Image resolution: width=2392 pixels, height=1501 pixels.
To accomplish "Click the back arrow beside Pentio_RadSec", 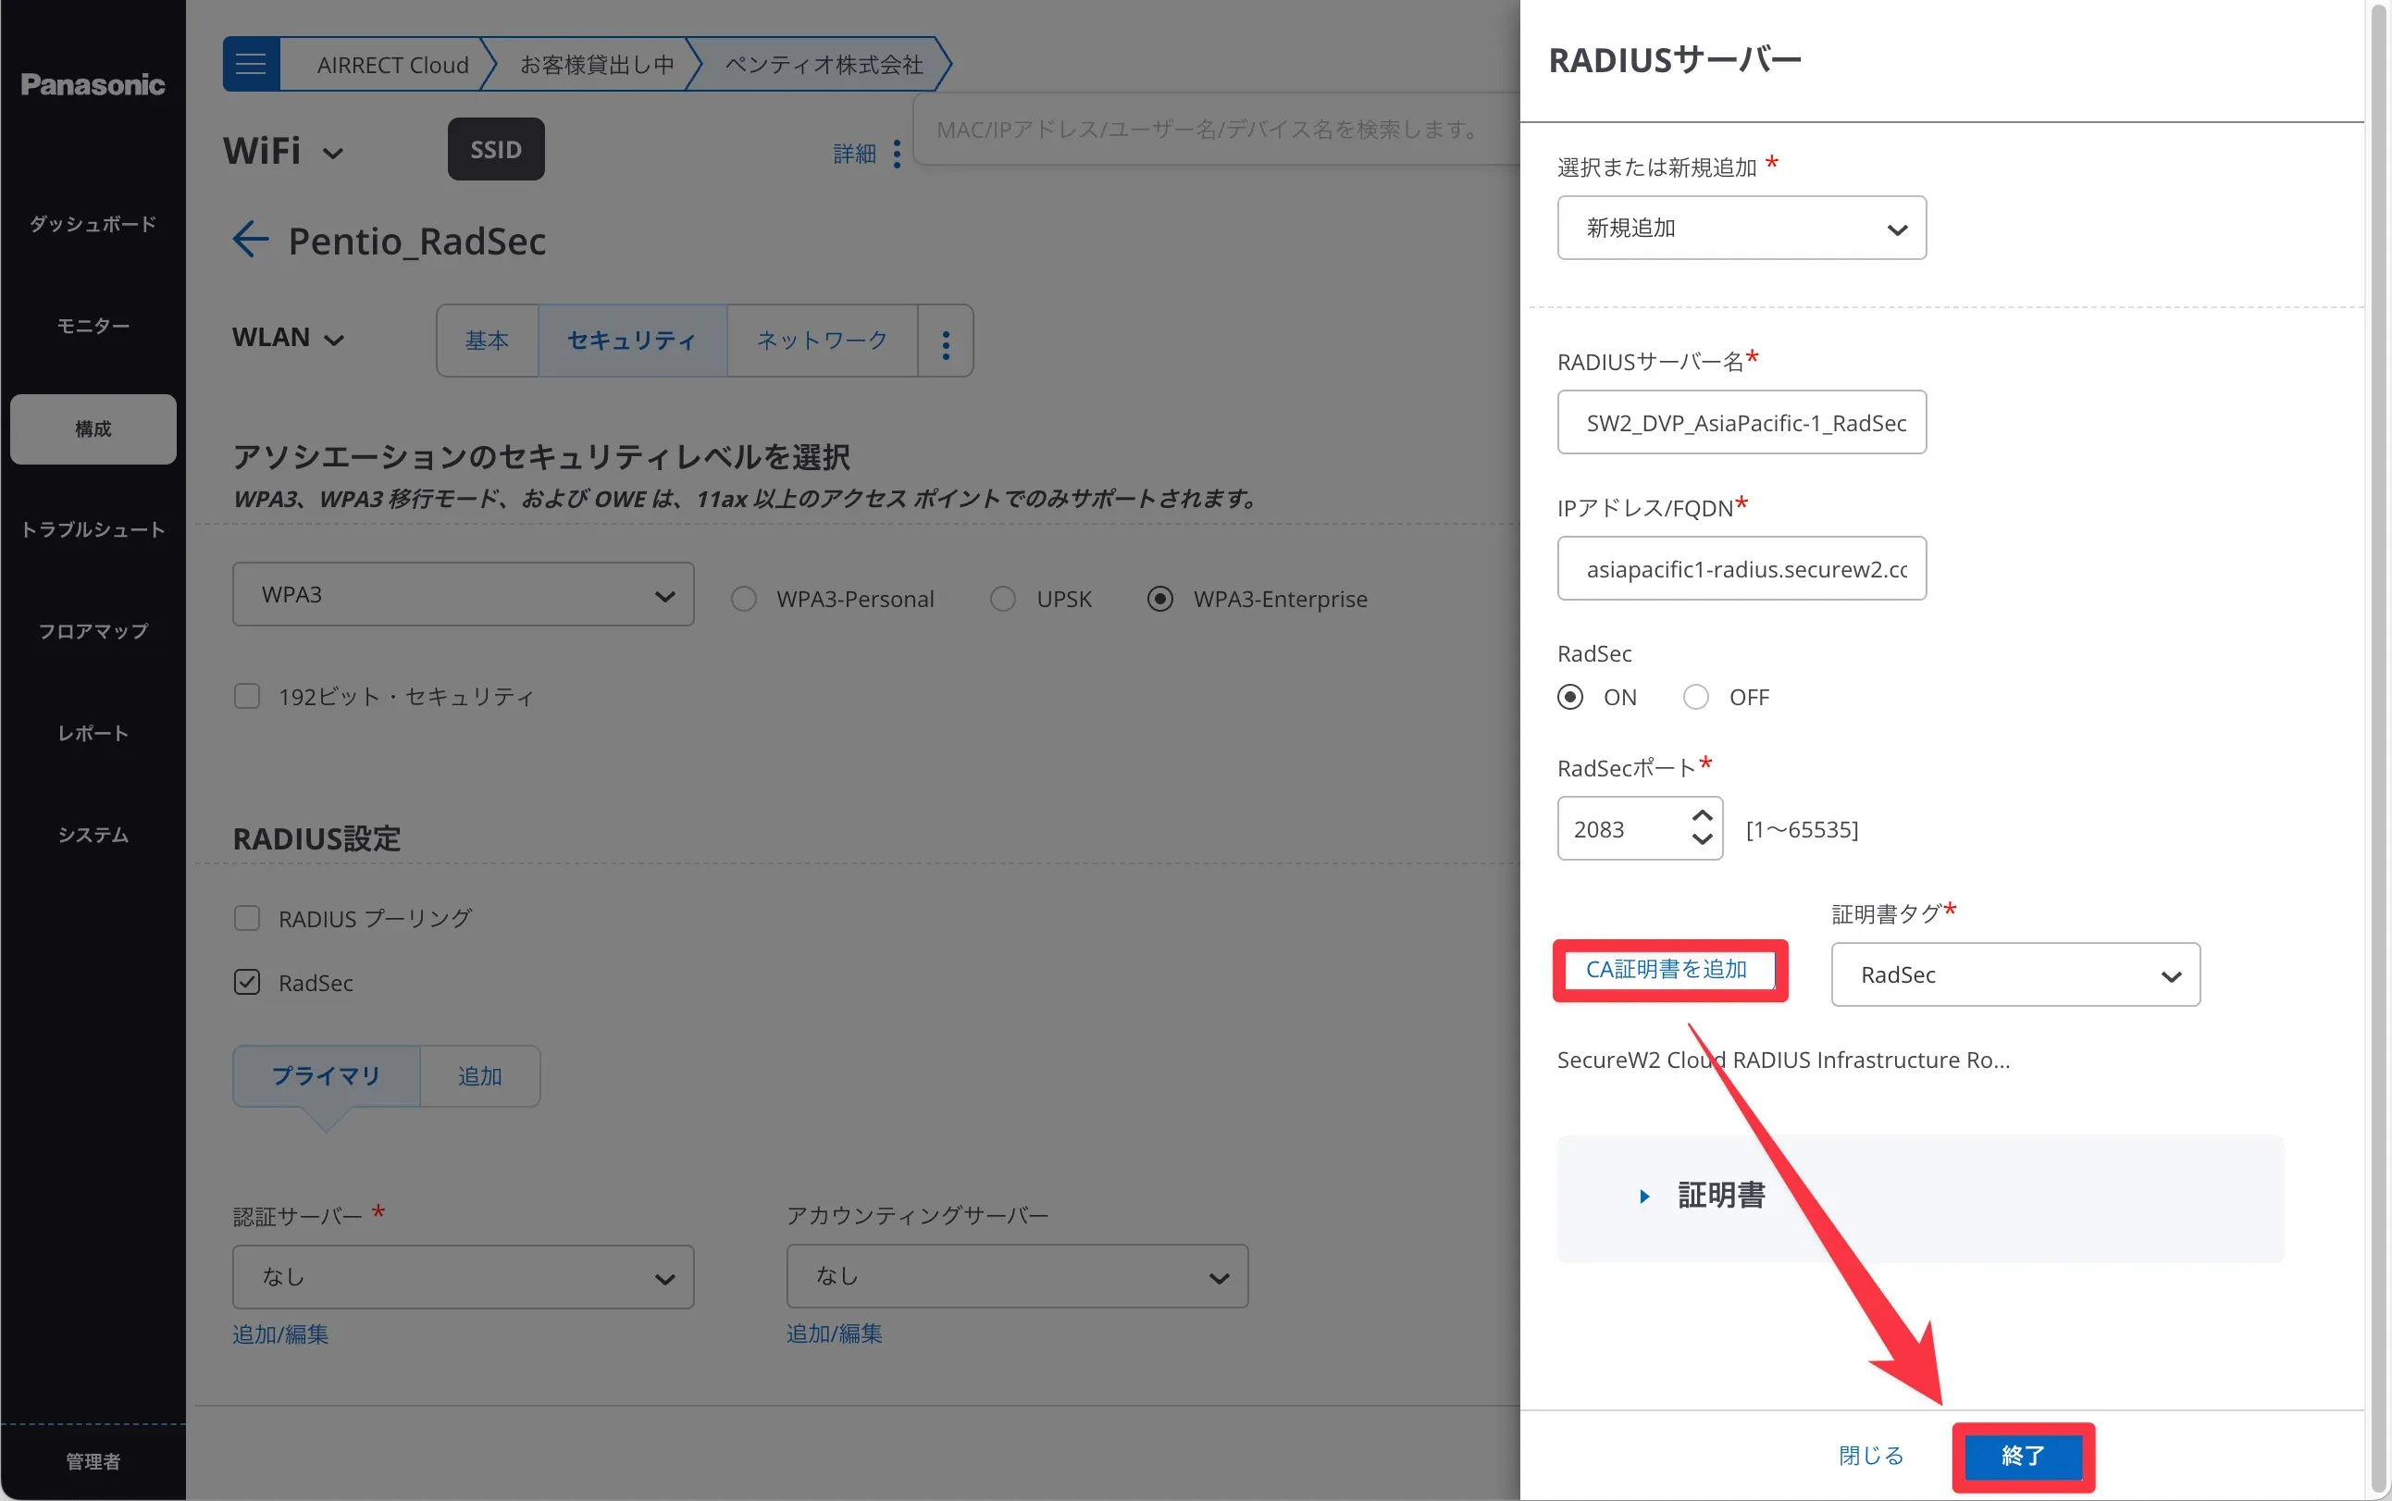I will (x=250, y=240).
